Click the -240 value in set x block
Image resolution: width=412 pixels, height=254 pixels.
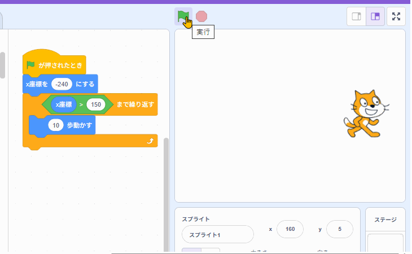[x=62, y=84]
